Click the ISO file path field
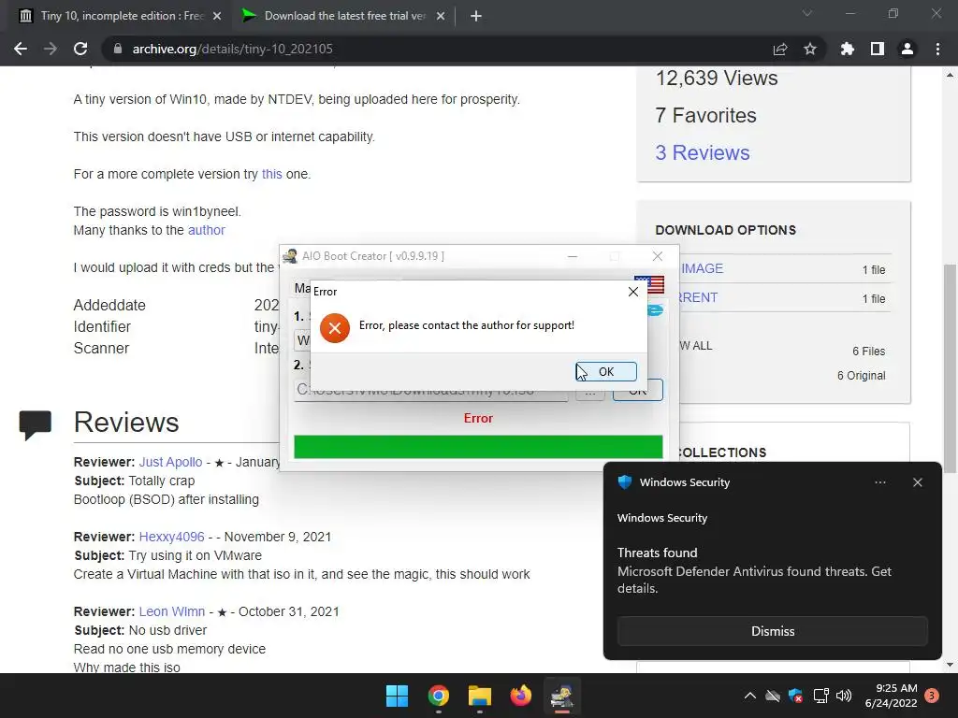Screen dimensions: 958x718 pos(430,390)
